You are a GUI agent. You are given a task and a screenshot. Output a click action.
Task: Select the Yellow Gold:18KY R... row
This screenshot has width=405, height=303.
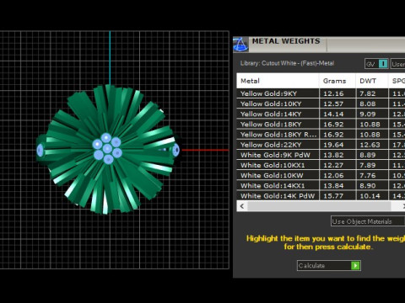pyautogui.click(x=321, y=135)
